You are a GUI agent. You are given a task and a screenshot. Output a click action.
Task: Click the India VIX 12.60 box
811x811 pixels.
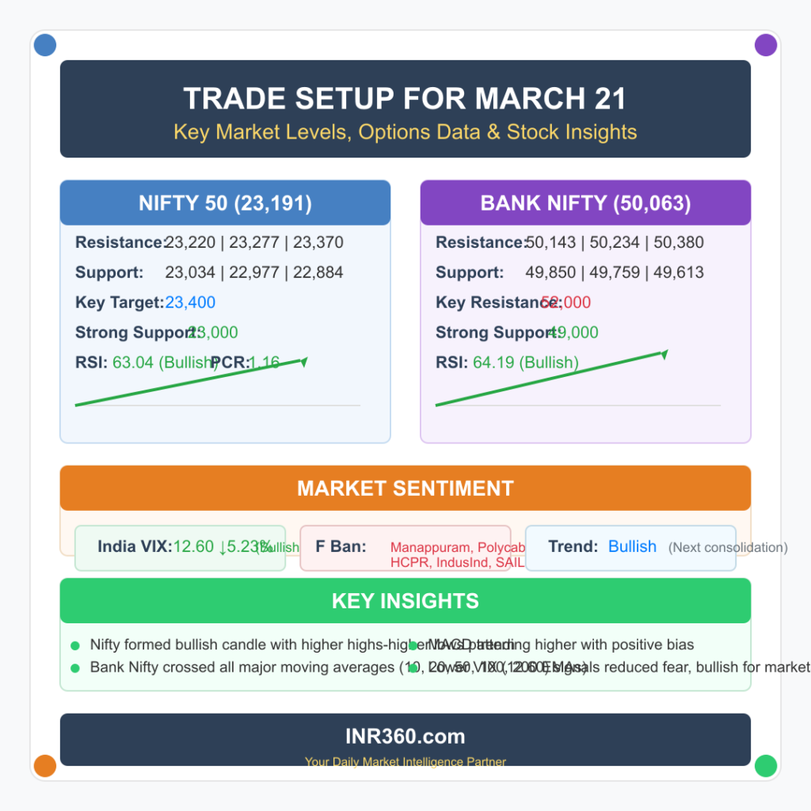click(180, 547)
